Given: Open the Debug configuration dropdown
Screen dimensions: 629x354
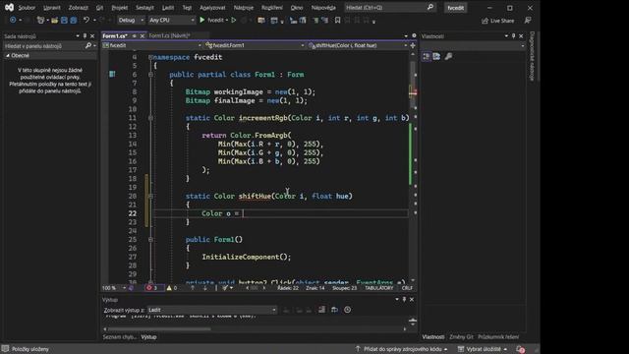Looking at the screenshot, I should click(x=131, y=20).
